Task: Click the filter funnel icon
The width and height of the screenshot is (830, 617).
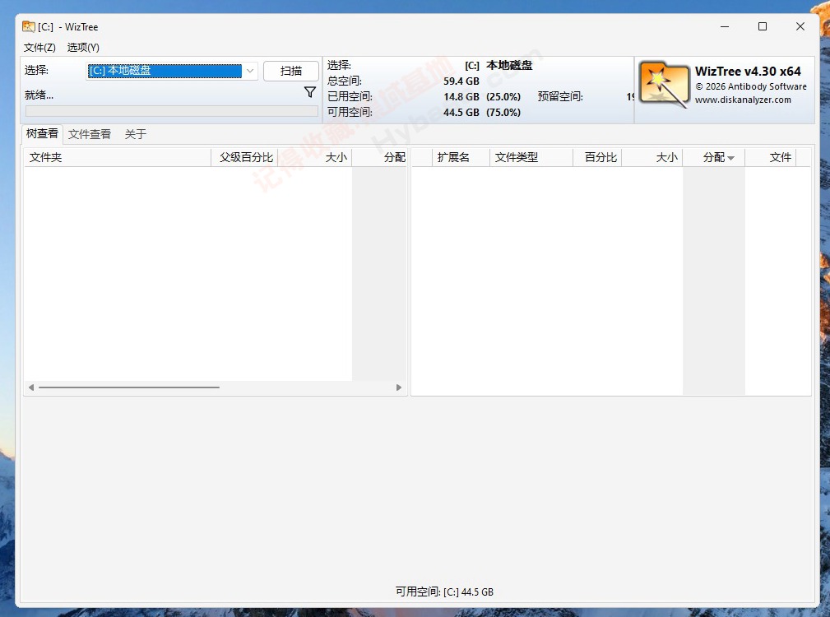Action: (x=310, y=93)
